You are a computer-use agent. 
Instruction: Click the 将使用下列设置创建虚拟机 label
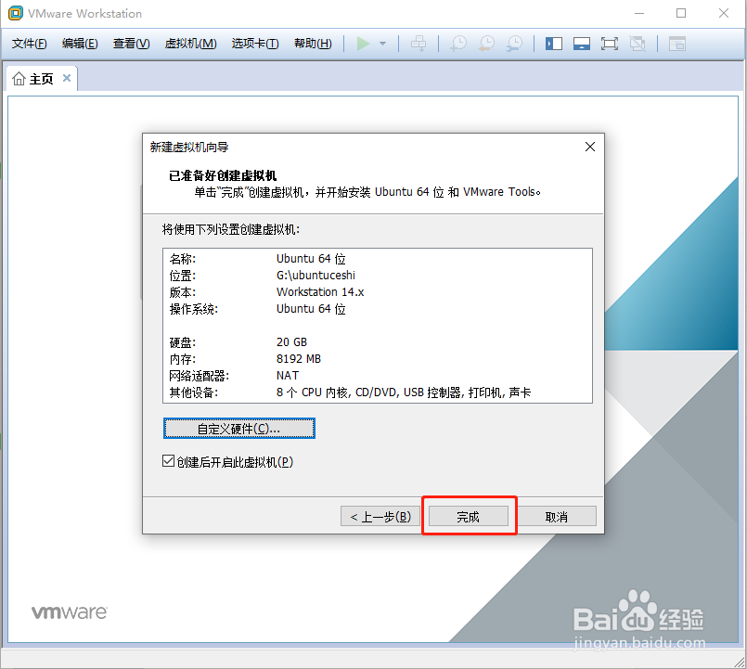[231, 230]
